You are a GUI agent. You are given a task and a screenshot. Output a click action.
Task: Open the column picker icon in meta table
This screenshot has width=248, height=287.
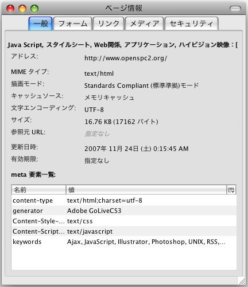point(231,190)
